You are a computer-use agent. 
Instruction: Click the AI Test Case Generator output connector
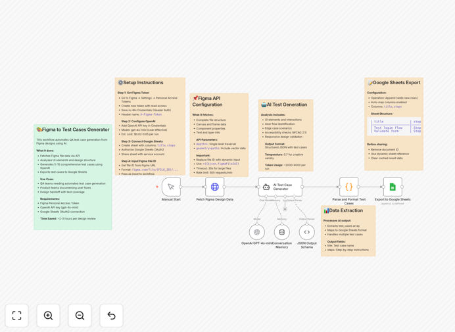(x=302, y=187)
